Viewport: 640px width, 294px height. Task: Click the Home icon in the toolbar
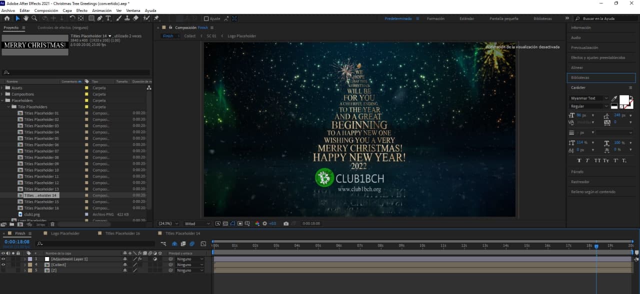pyautogui.click(x=7, y=18)
